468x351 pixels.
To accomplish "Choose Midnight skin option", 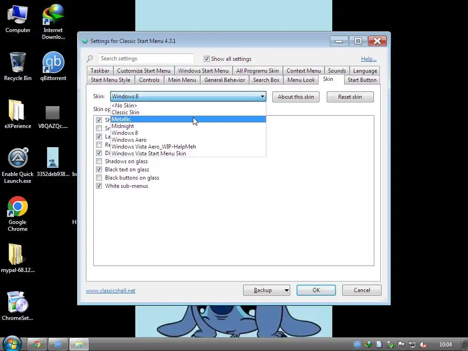I will point(188,126).
